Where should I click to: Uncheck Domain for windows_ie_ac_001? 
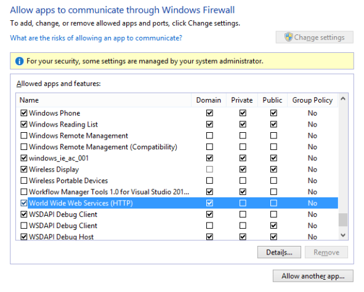tap(209, 158)
